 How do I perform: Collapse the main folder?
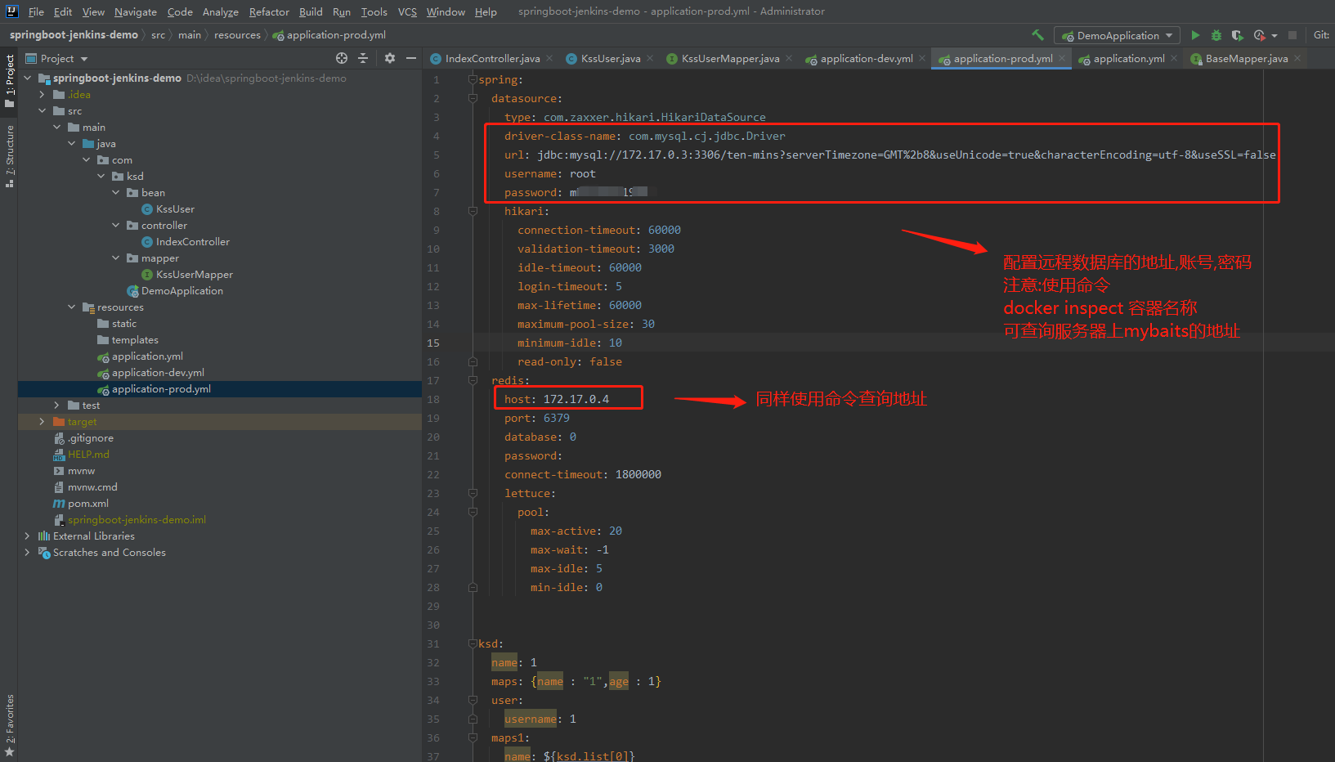pos(57,127)
